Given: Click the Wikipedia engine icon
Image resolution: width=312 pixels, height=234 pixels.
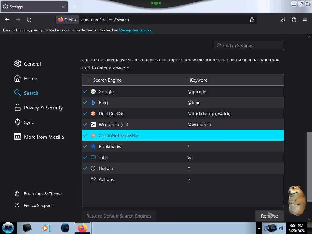Looking at the screenshot, I should click(93, 124).
